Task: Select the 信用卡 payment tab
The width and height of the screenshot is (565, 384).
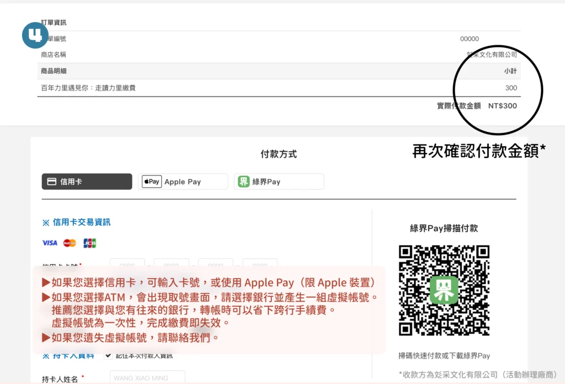Action: pos(87,182)
